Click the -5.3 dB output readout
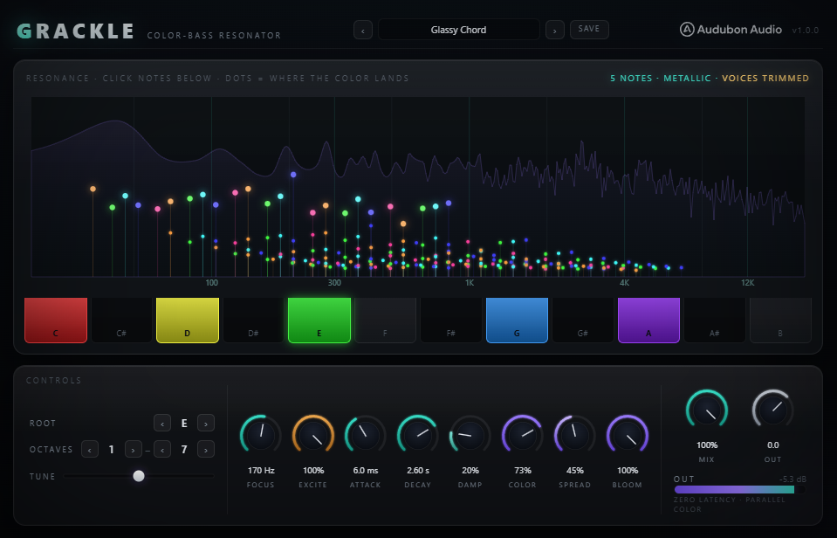The width and height of the screenshot is (837, 538). coord(792,479)
